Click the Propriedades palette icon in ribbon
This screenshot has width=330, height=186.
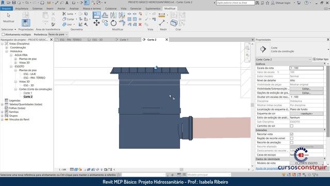pos(26,23)
